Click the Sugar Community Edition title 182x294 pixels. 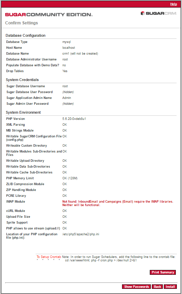[x=49, y=15]
